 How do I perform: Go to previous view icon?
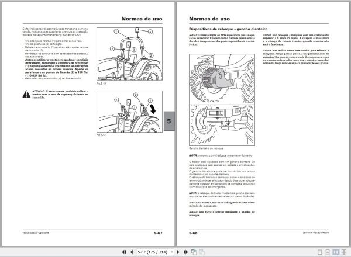194,252
